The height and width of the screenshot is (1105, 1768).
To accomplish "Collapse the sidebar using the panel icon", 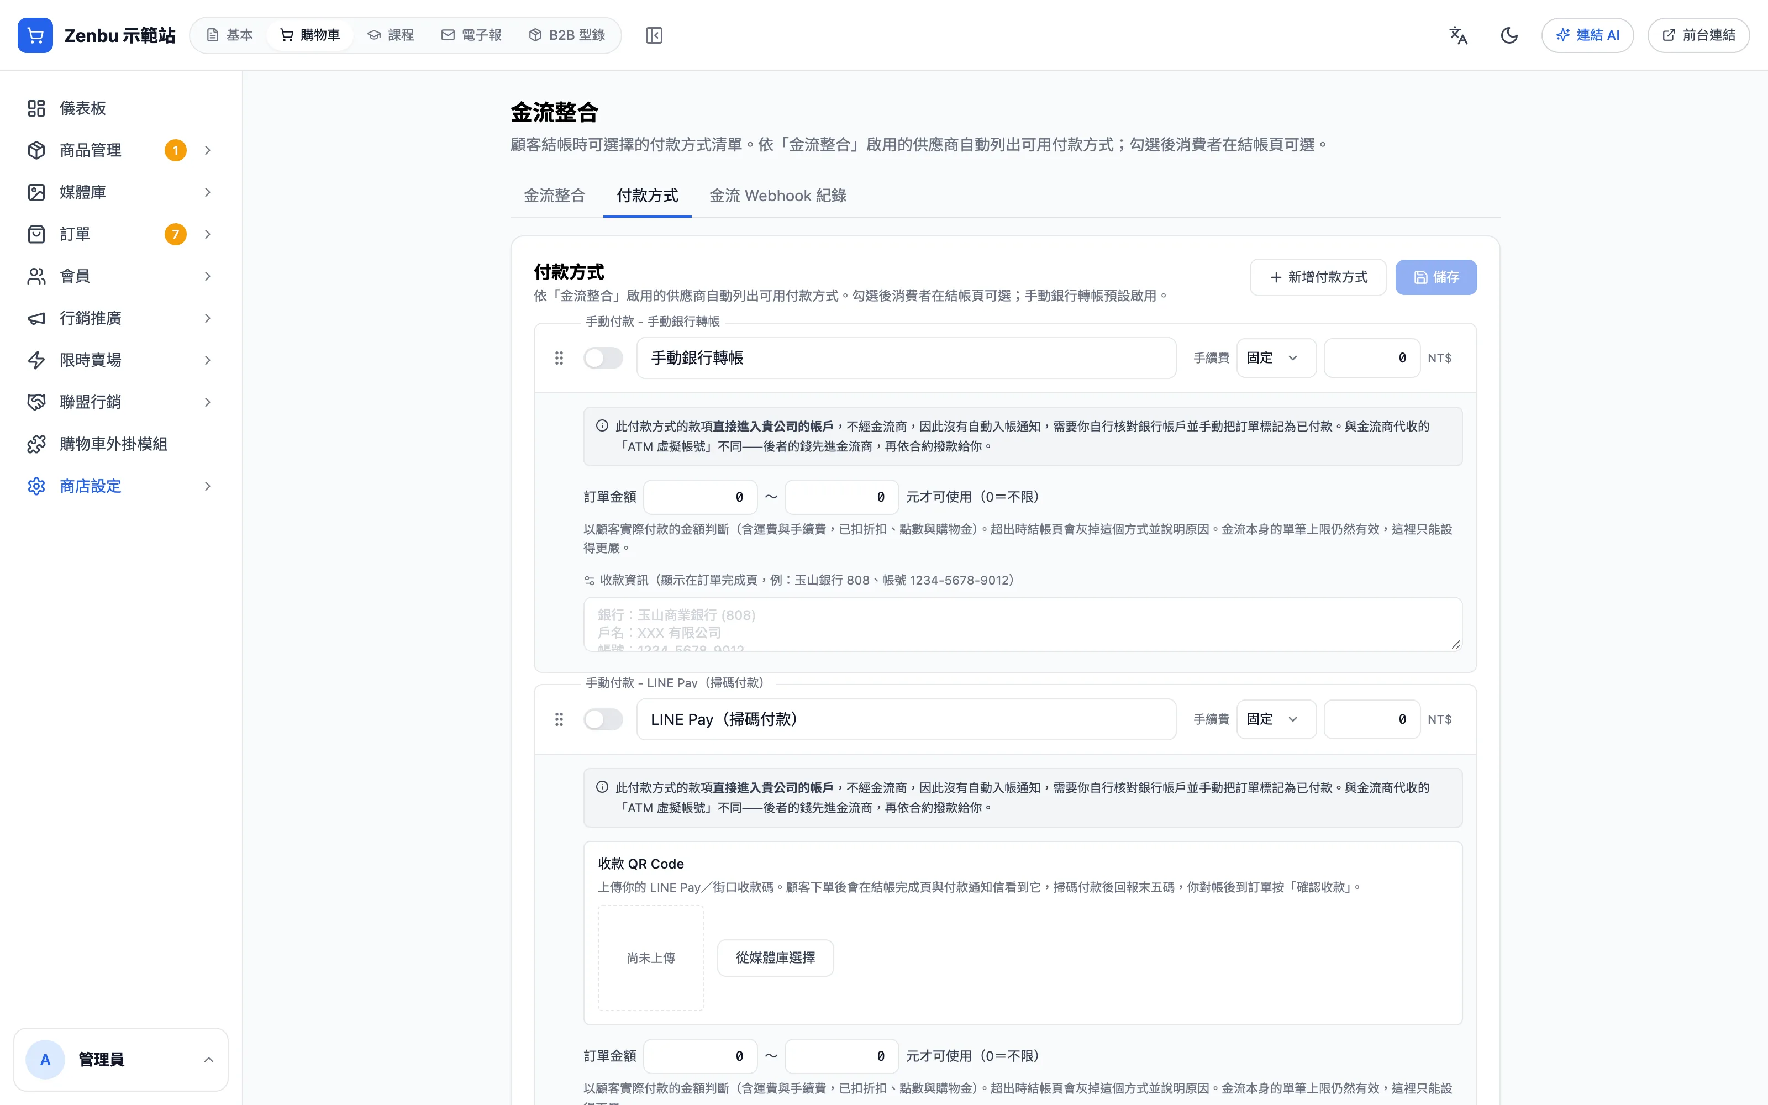I will click(x=654, y=35).
